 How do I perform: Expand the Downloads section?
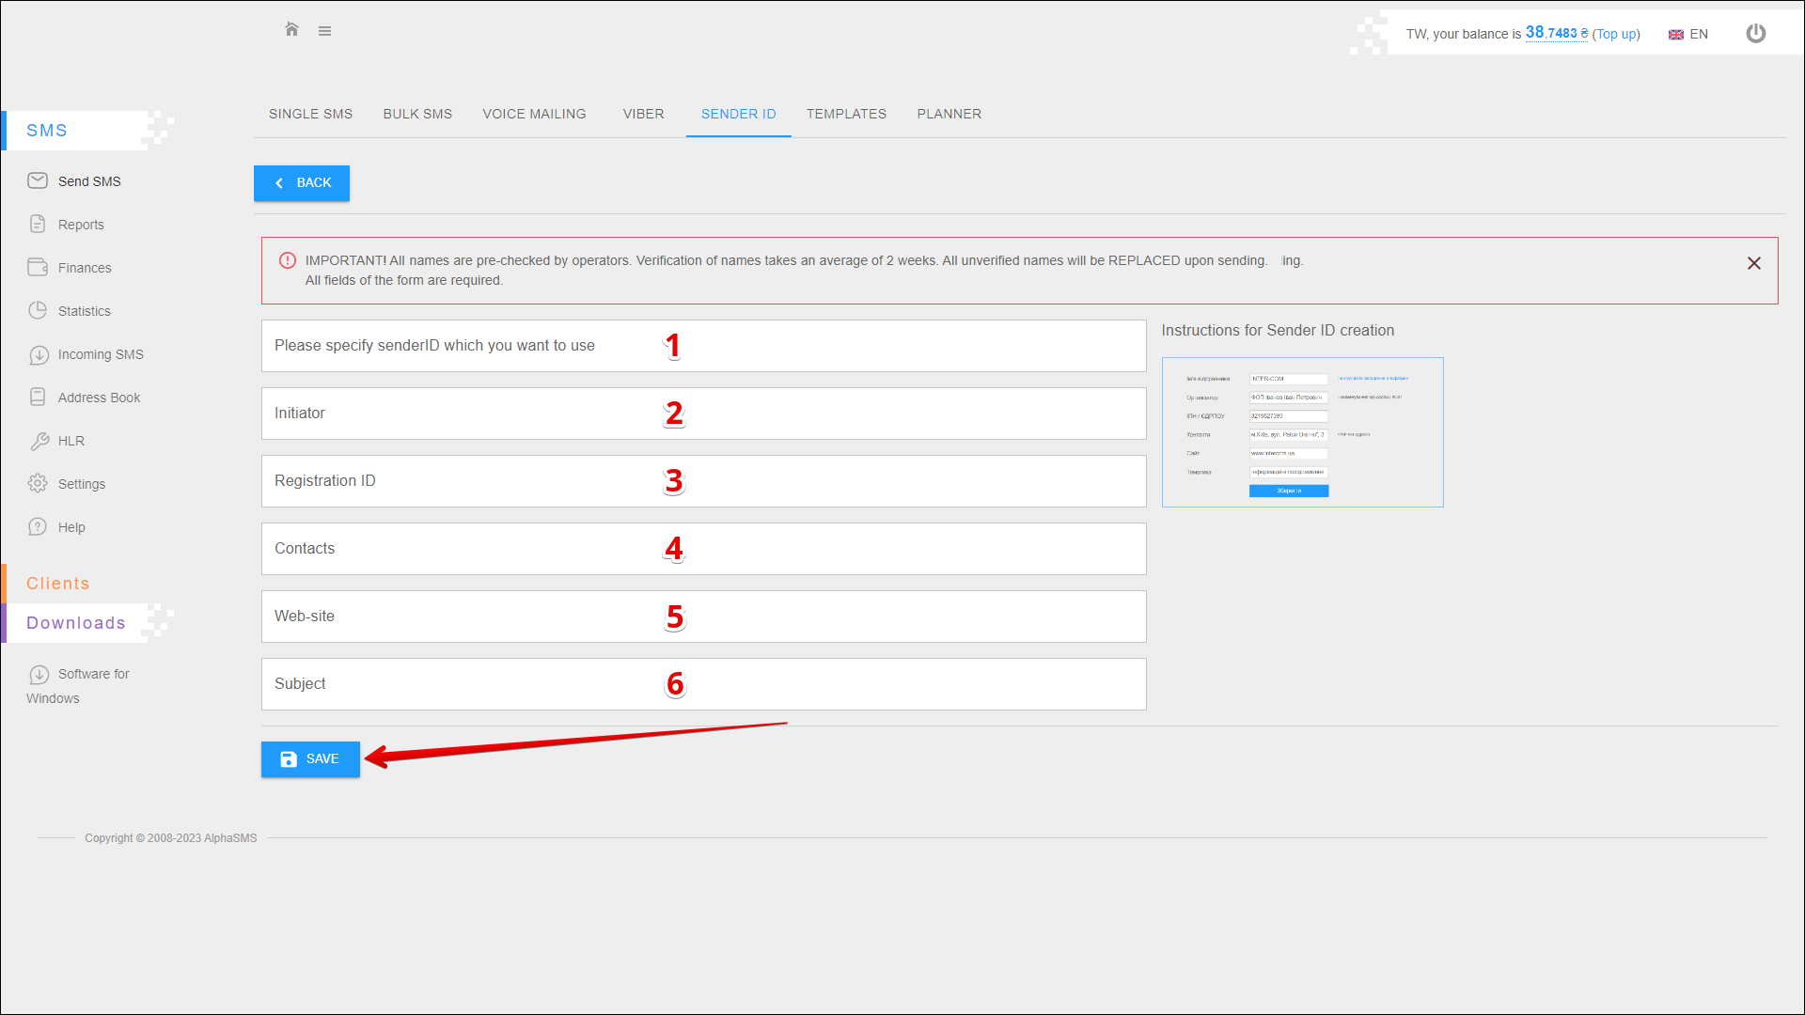75,623
